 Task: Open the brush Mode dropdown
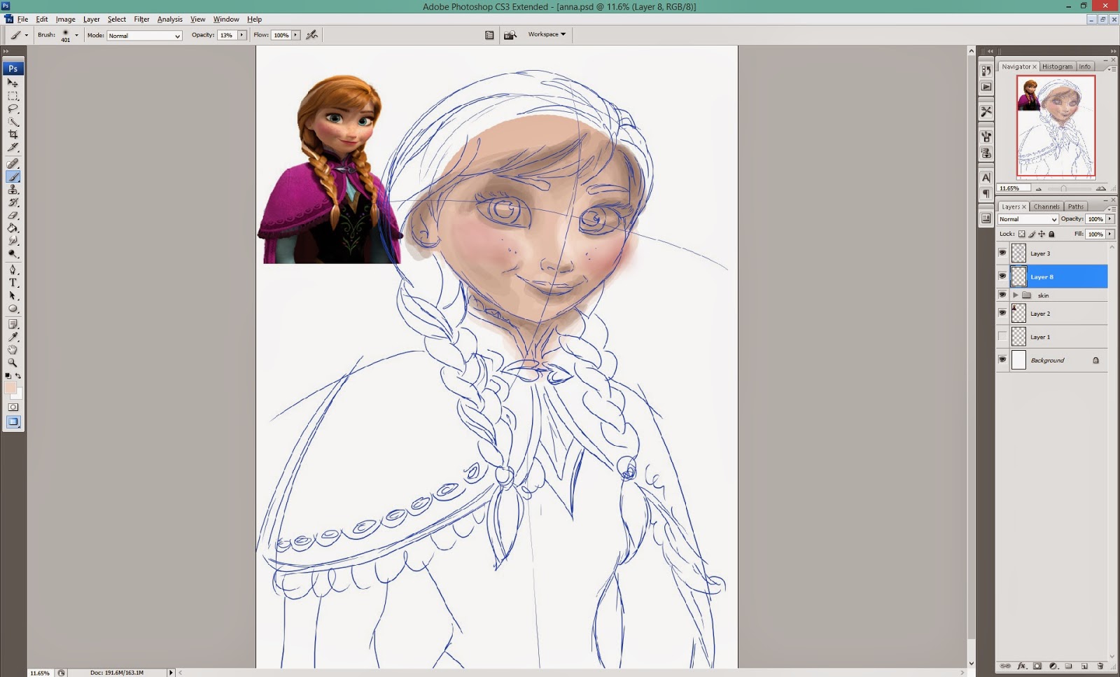point(144,35)
